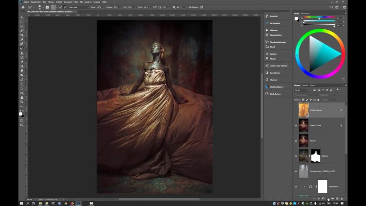Select the Crop tool
This screenshot has width=366, height=206.
coord(22,35)
